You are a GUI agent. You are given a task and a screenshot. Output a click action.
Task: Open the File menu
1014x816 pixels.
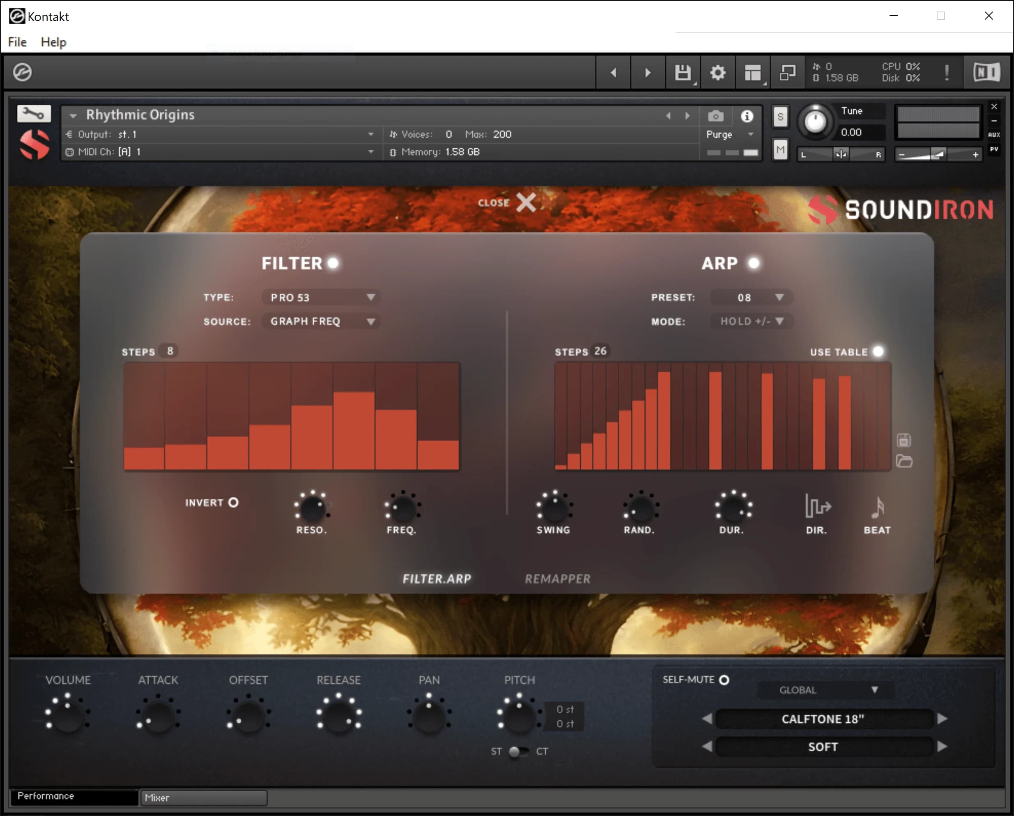pos(17,42)
